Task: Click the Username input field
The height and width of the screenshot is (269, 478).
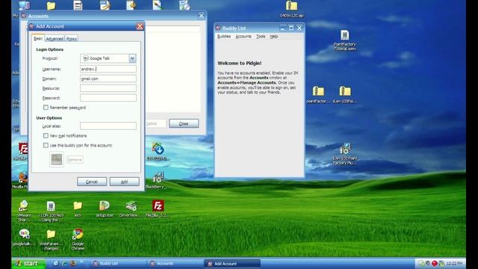Action: [x=108, y=69]
